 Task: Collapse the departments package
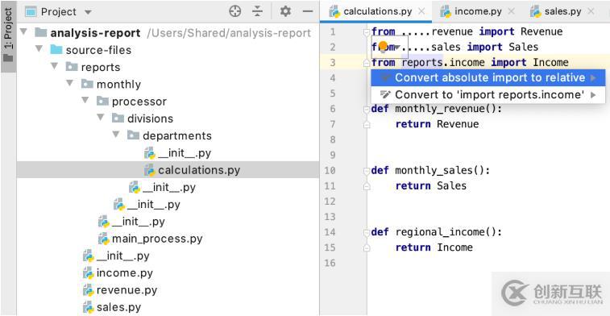point(116,135)
